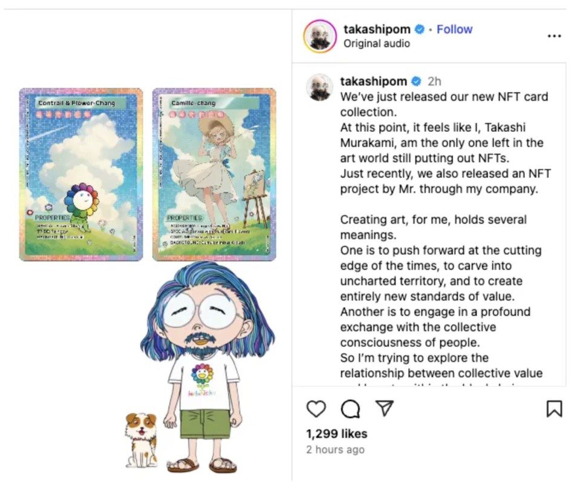Like the post using the heart icon
The width and height of the screenshot is (580, 484).
click(x=316, y=409)
